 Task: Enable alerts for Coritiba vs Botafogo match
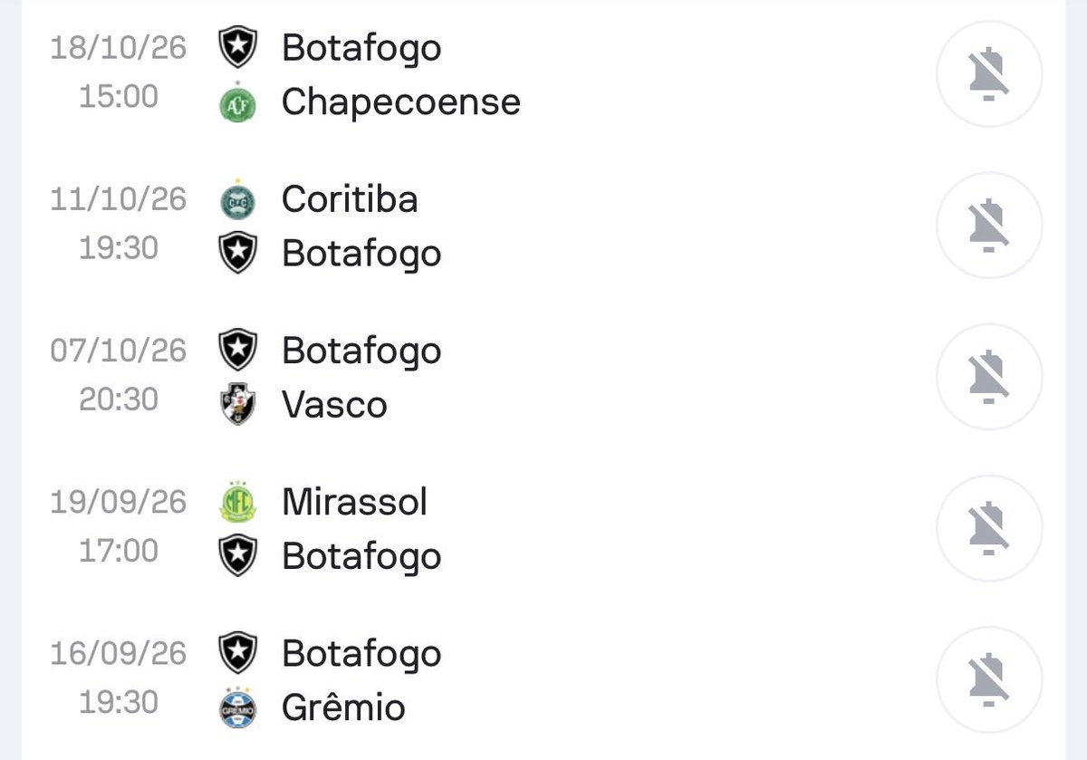click(989, 226)
